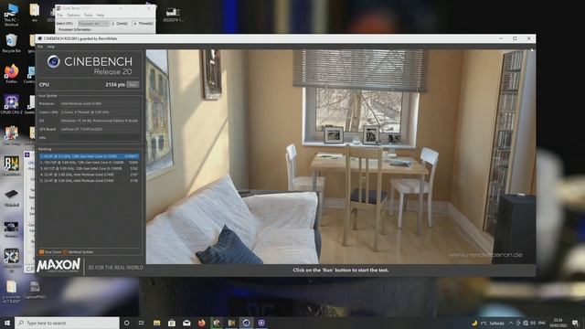Viewport: 585px width, 329px height.
Task: Click the ENG language indicator
Action: [542, 323]
